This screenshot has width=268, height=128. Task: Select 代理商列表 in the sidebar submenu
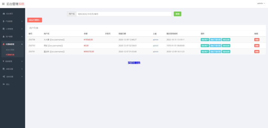[10, 55]
